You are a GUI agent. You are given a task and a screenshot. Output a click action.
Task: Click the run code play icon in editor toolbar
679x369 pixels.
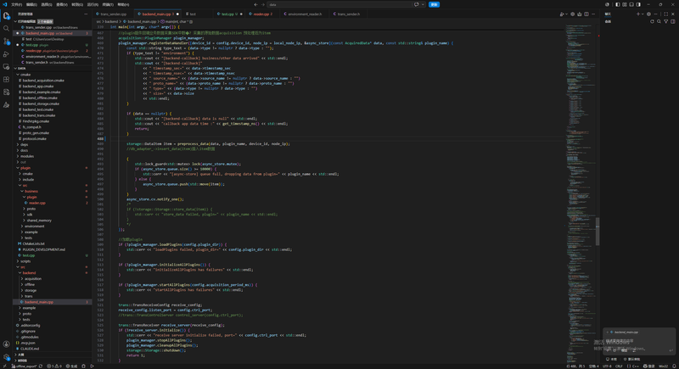[x=562, y=14]
